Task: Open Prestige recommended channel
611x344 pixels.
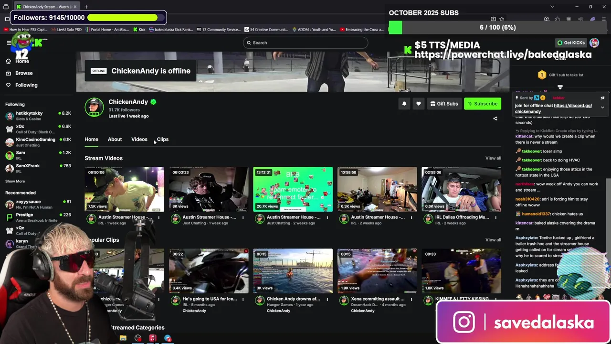Action: click(x=38, y=217)
